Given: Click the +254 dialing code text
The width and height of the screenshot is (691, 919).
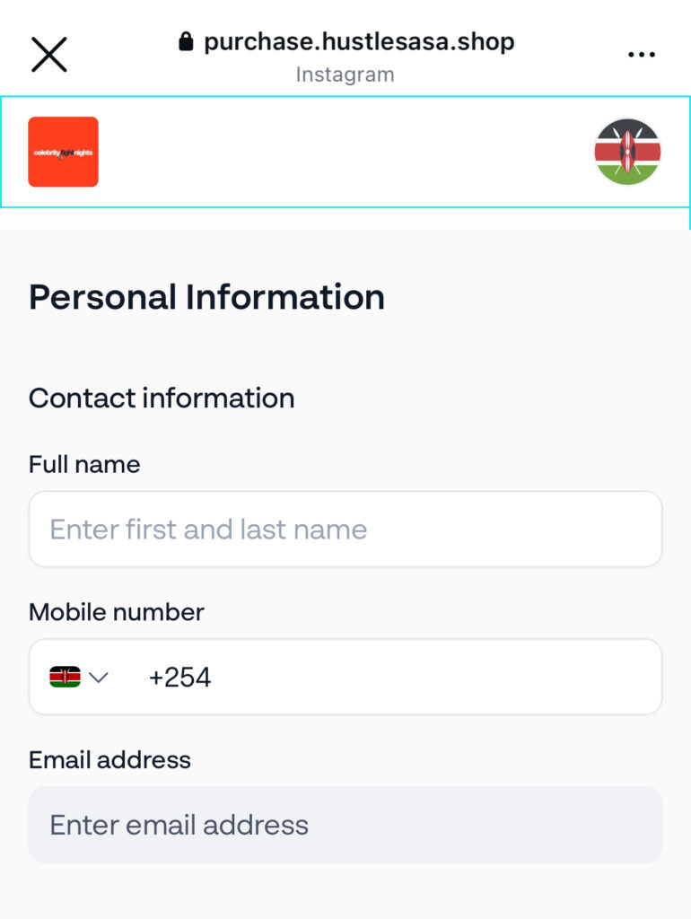Looking at the screenshot, I should [x=179, y=677].
